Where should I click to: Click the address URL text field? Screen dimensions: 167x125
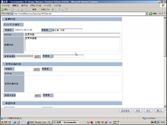click(79, 14)
